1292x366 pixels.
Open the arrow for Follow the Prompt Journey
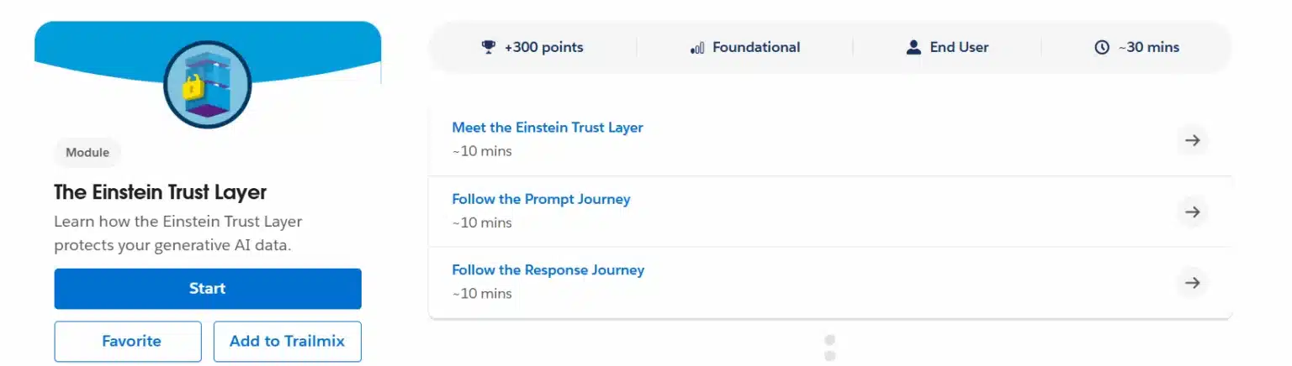pos(1192,212)
